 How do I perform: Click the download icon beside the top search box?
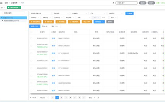[113, 3]
